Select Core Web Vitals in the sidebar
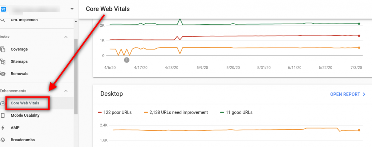This screenshot has width=372, height=147. 25,103
